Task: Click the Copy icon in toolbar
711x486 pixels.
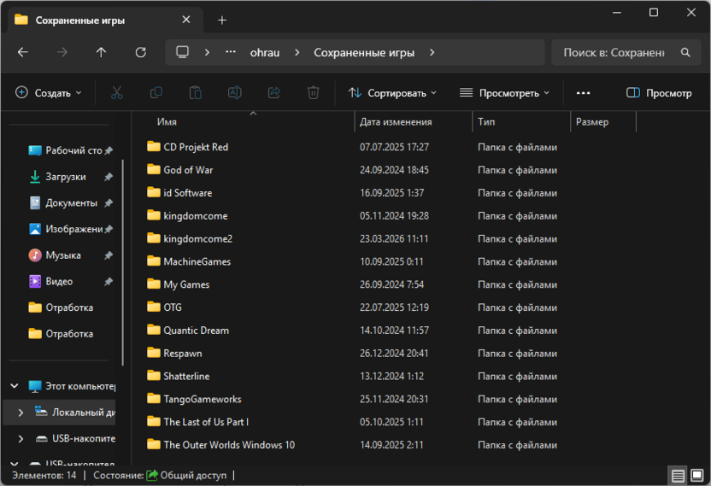Action: 156,93
